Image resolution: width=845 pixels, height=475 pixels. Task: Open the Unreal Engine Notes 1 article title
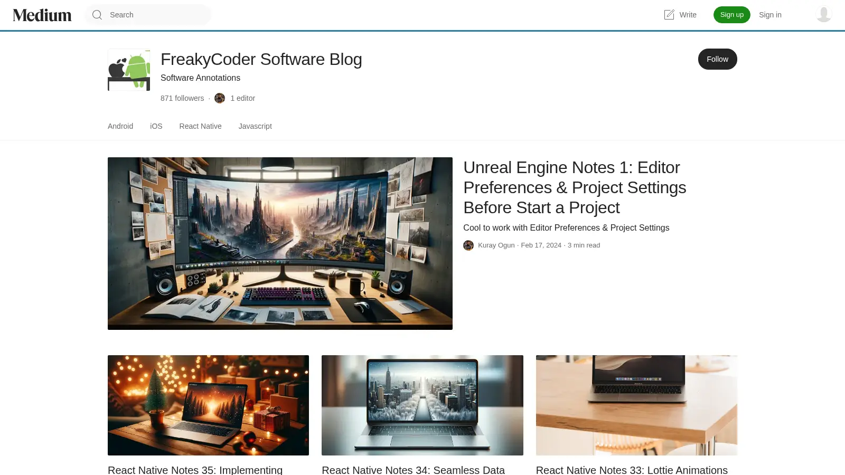pyautogui.click(x=575, y=187)
